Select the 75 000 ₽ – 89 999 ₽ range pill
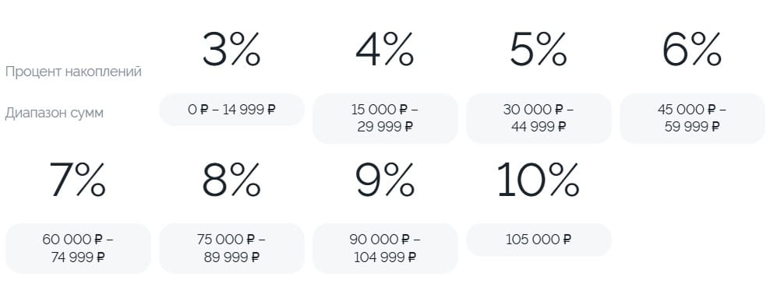 pyautogui.click(x=231, y=248)
